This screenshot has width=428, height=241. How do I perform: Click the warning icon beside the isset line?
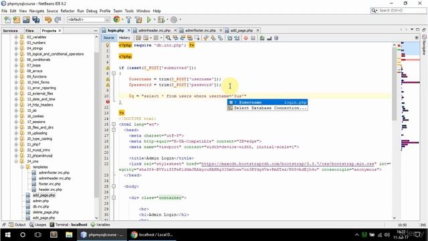108,68
